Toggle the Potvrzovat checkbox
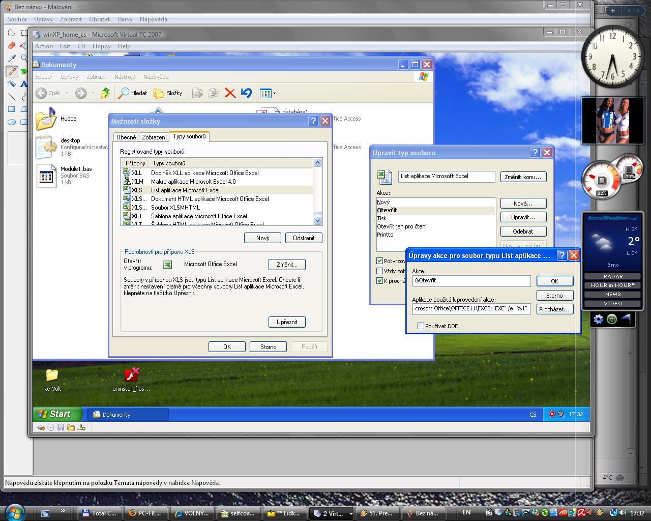The height and width of the screenshot is (521, 651). click(x=379, y=261)
